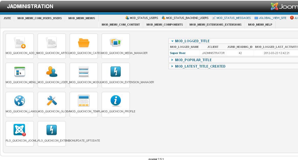This screenshot has width=298, height=160.
Task: Click the JCLIENT column header
Action: tap(213, 47)
